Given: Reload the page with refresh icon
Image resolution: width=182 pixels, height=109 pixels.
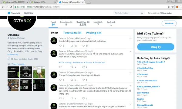Looking at the screenshot, I should point(11,7).
